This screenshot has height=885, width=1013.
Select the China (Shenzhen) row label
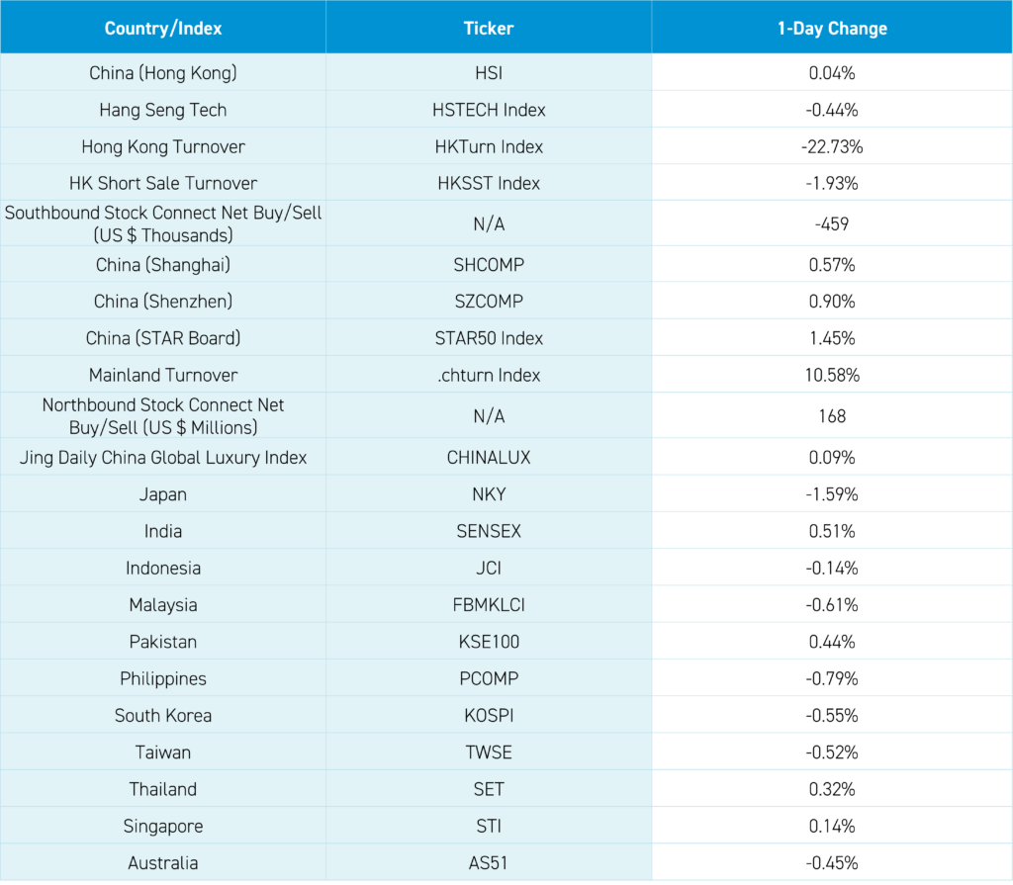tap(163, 302)
